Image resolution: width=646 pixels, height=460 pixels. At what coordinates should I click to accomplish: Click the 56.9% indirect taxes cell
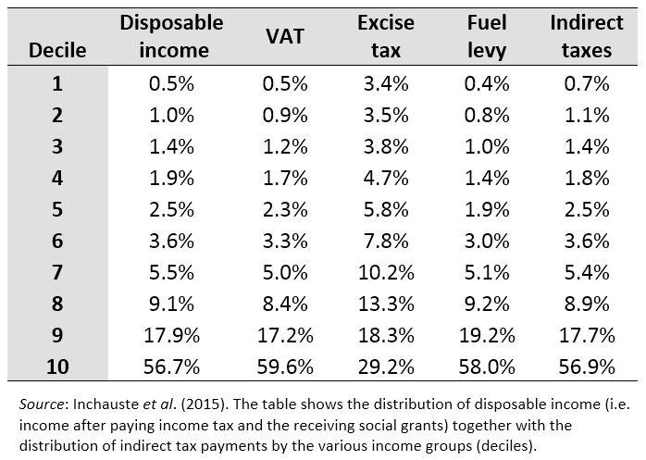pos(586,367)
